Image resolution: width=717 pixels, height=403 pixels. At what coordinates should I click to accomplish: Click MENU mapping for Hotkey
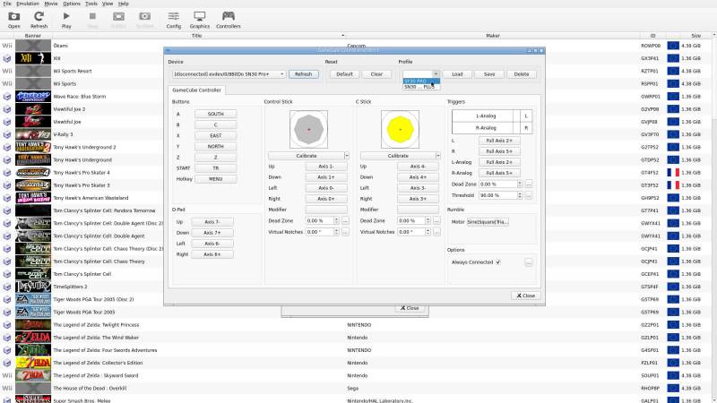(215, 178)
